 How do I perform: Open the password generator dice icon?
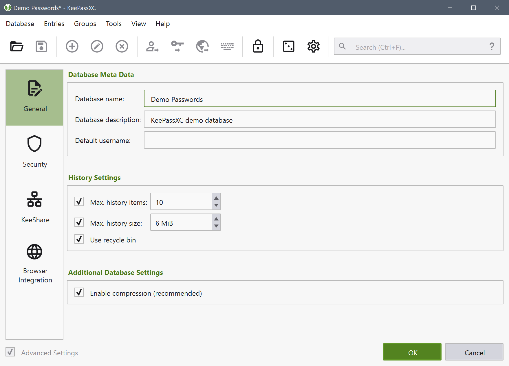click(x=288, y=46)
